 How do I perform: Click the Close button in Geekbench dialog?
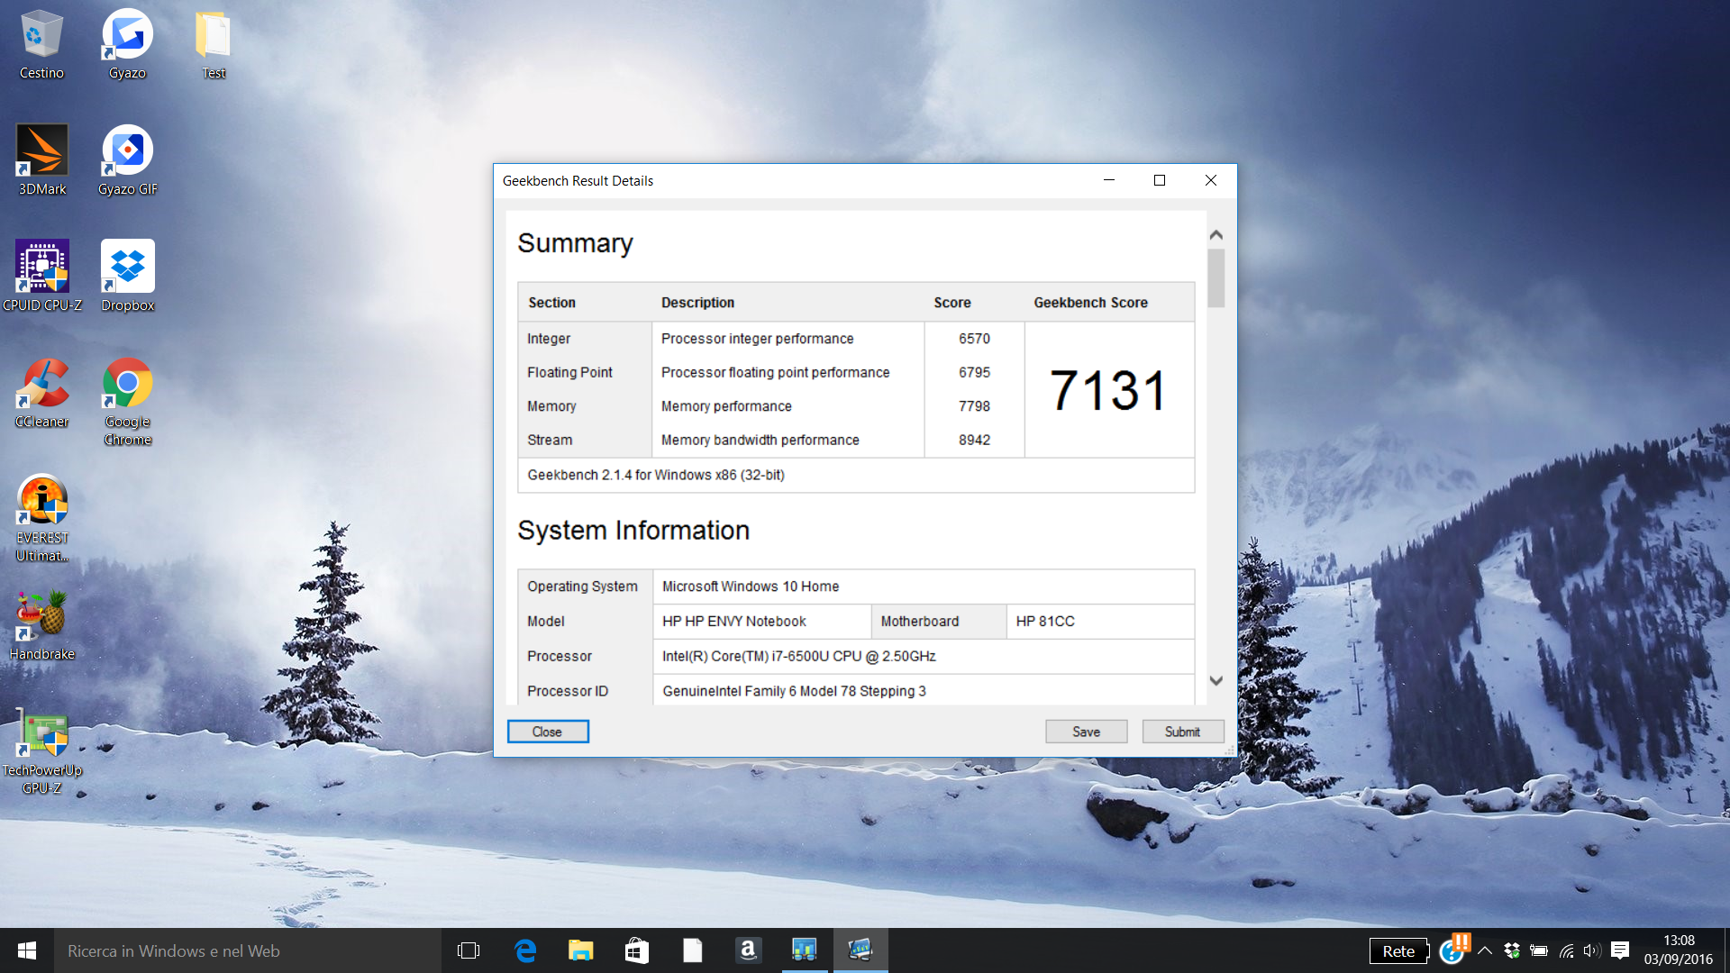point(547,732)
